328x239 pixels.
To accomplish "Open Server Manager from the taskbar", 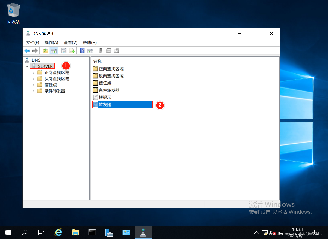I will click(x=109, y=232).
